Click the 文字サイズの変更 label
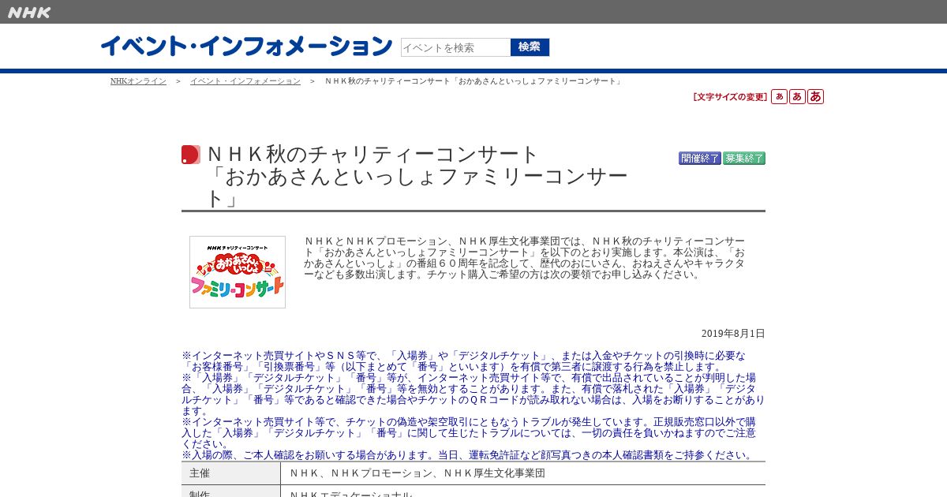The width and height of the screenshot is (947, 497). [730, 97]
